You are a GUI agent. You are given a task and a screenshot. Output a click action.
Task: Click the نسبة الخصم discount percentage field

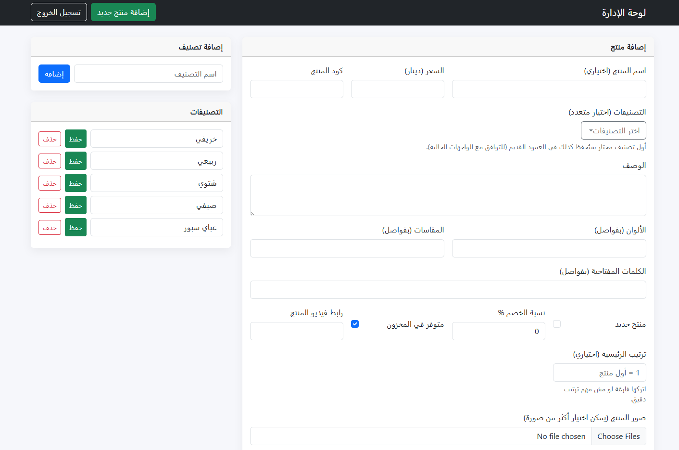(x=498, y=331)
